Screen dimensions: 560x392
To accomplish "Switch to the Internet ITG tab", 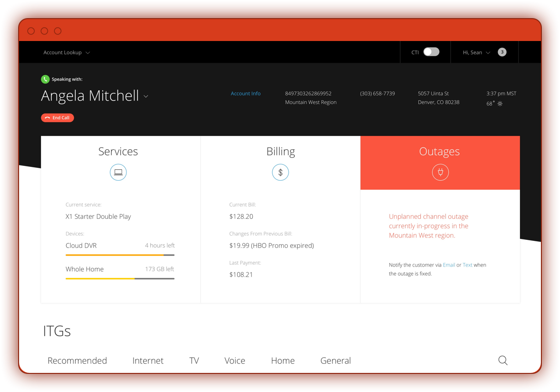I will (148, 361).
